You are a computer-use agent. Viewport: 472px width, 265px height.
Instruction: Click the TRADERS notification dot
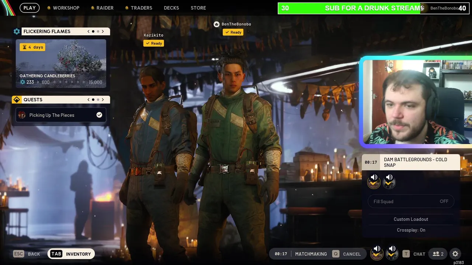click(127, 8)
